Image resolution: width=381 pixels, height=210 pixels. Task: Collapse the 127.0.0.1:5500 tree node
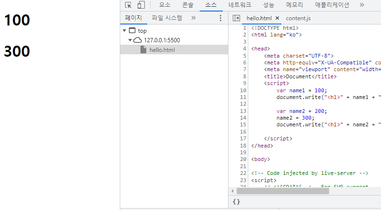tap(130, 40)
